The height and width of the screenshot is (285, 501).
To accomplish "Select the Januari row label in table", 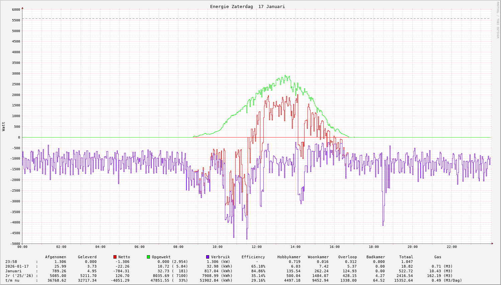I will click(x=13, y=271).
